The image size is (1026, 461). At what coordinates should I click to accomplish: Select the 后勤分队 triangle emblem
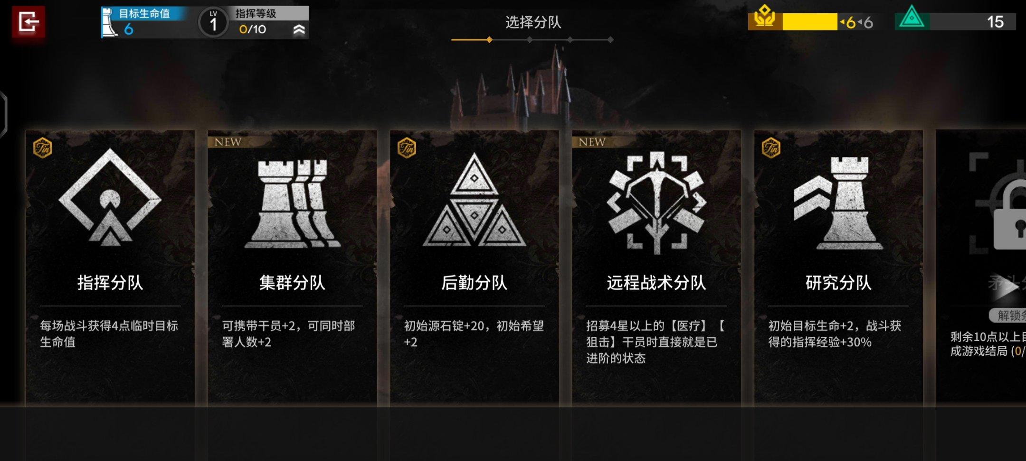point(474,200)
